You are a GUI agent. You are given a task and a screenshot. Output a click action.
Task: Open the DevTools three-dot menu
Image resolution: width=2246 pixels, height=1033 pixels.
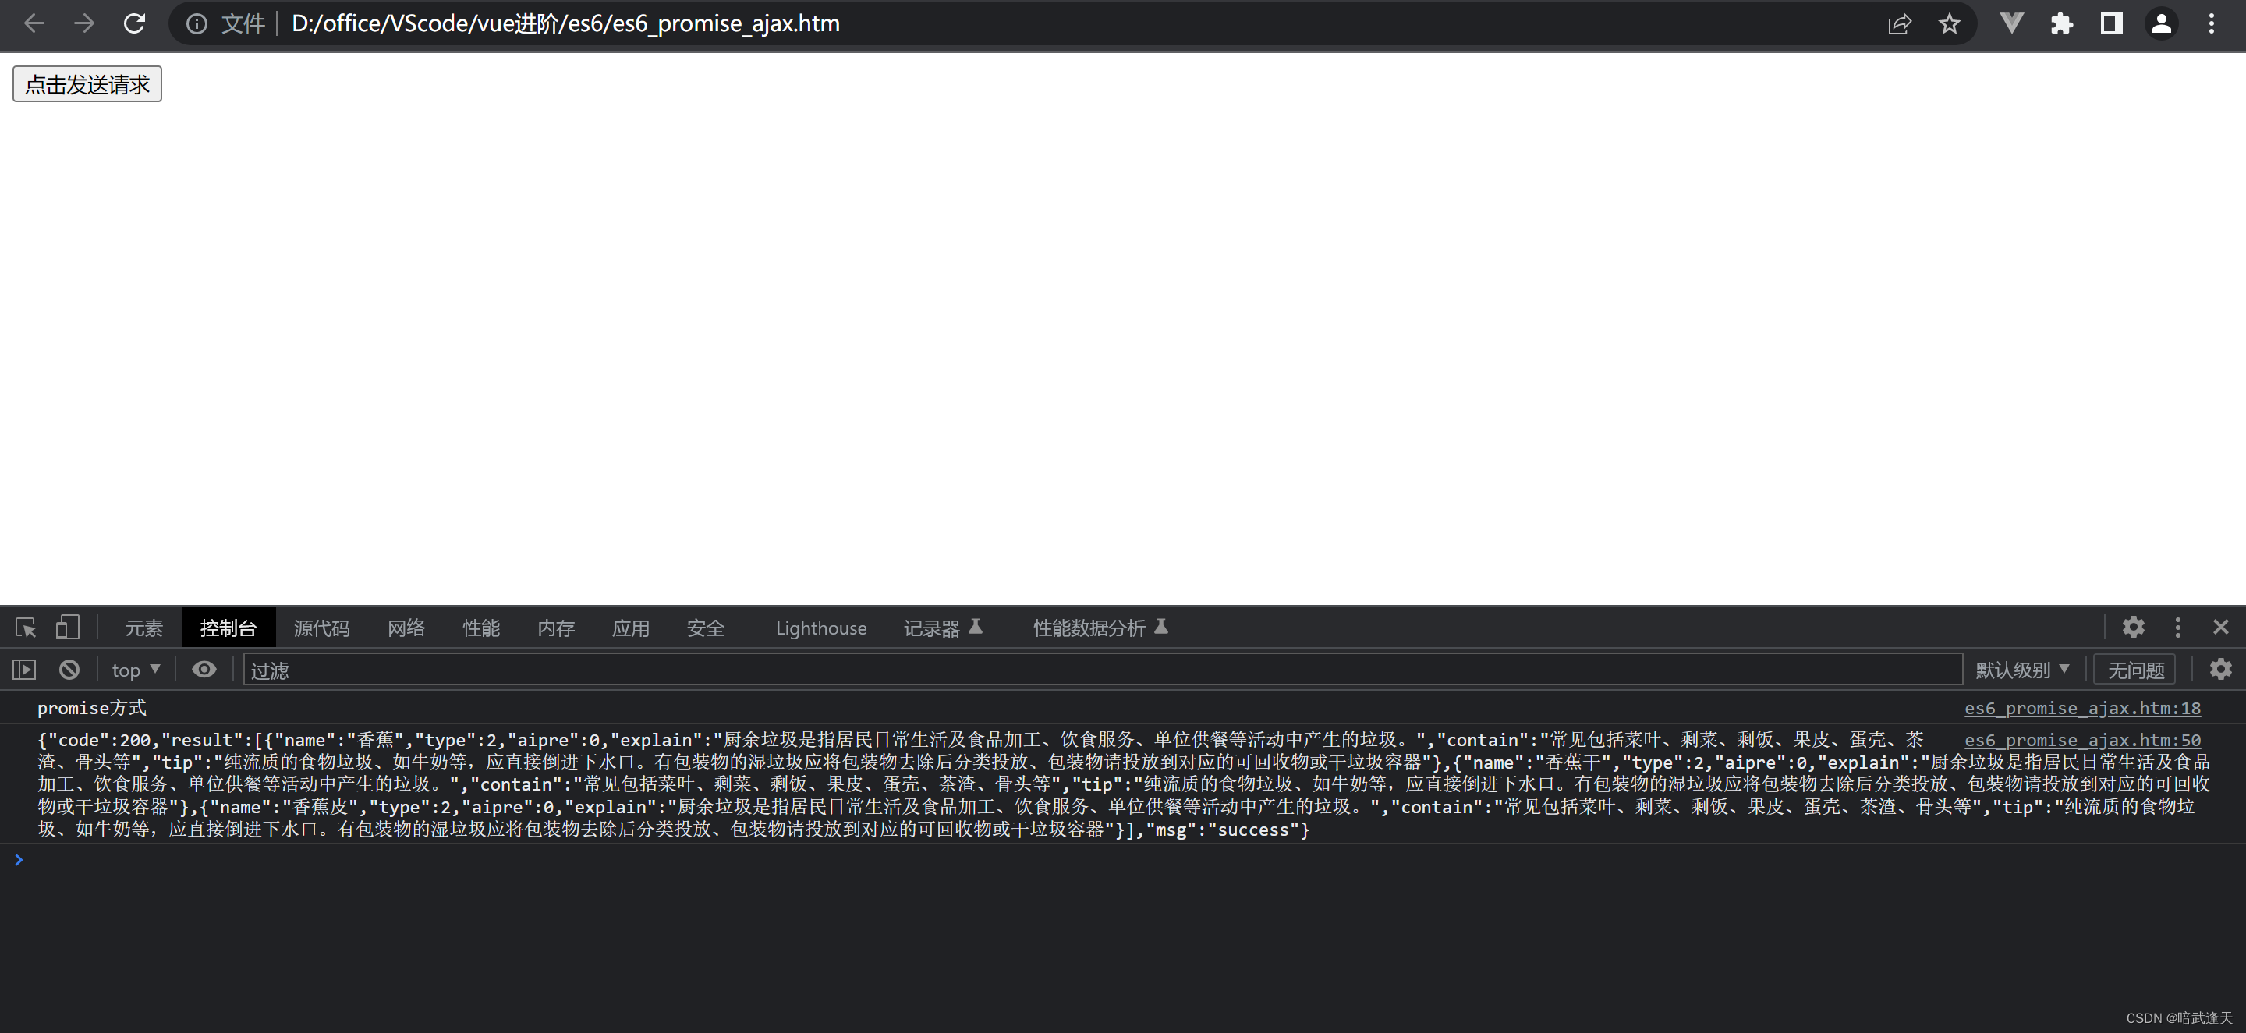click(2177, 628)
